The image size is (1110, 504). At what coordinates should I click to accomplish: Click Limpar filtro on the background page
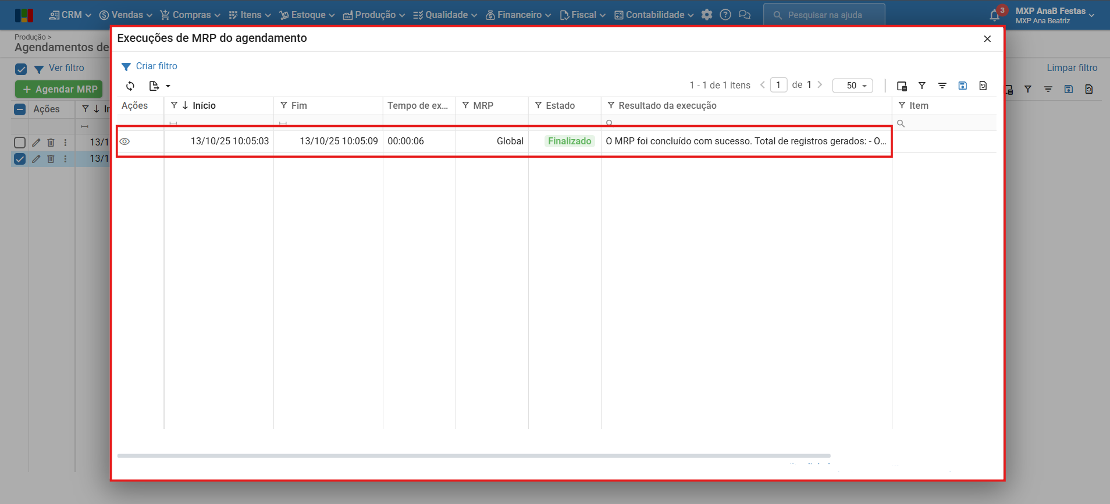point(1072,68)
